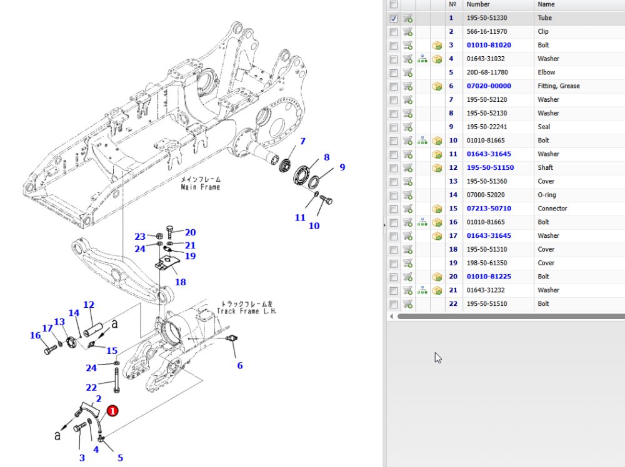The image size is (625, 467).
Task: Click callout number 22 in the diagram
Action: 91,387
